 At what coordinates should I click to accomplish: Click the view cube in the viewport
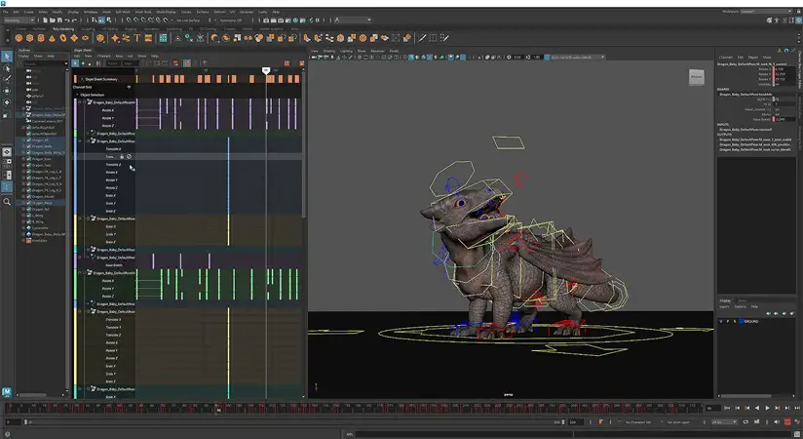697,77
